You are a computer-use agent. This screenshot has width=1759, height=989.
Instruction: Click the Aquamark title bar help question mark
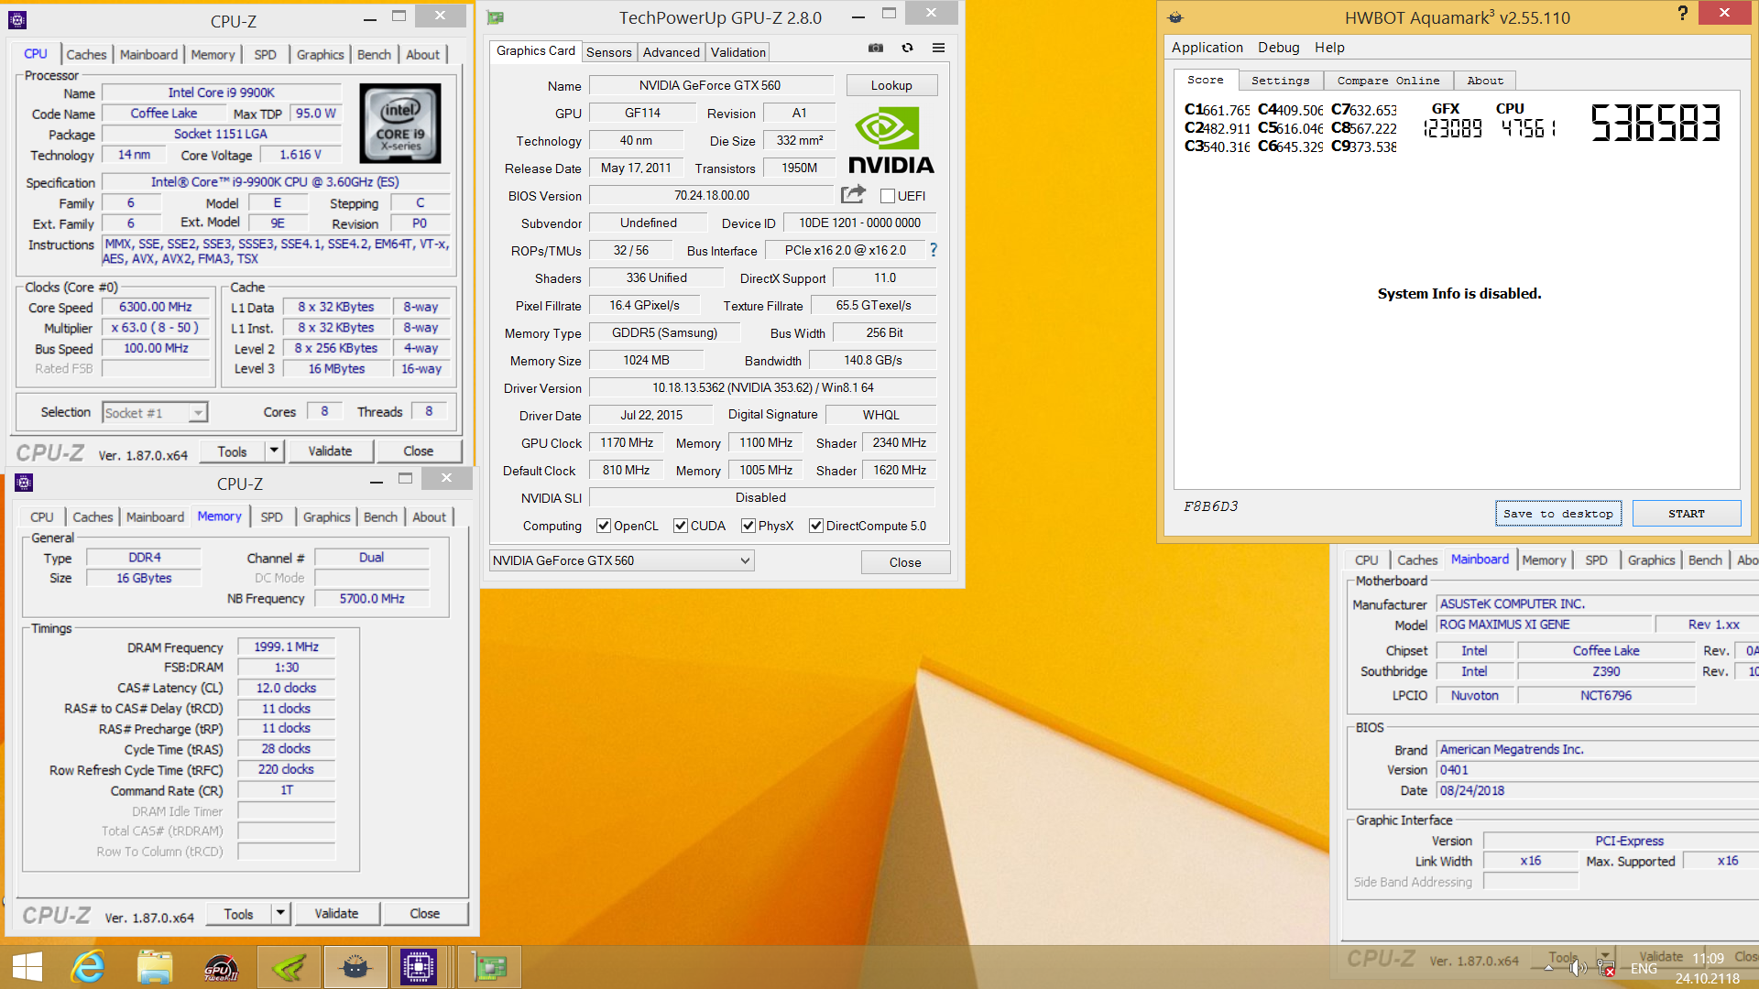[x=1682, y=13]
